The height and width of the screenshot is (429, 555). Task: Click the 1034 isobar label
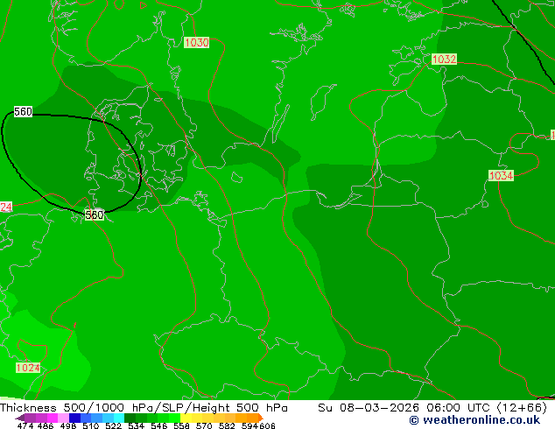(x=501, y=175)
